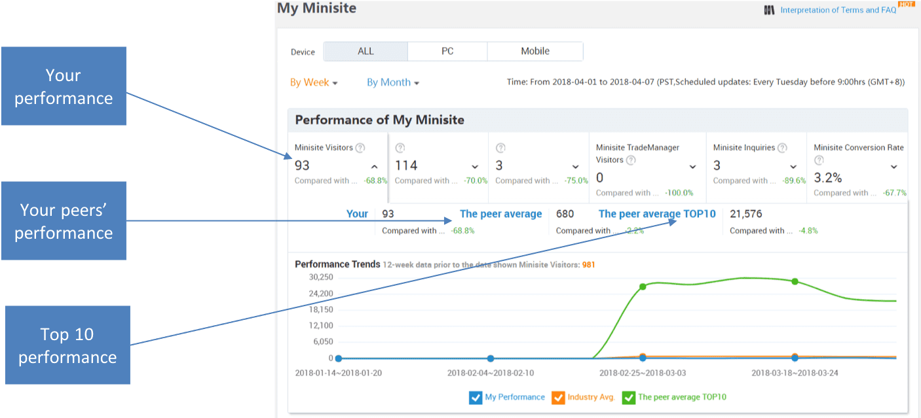
Task: Hide the peer average TOP10 line
Action: point(629,397)
